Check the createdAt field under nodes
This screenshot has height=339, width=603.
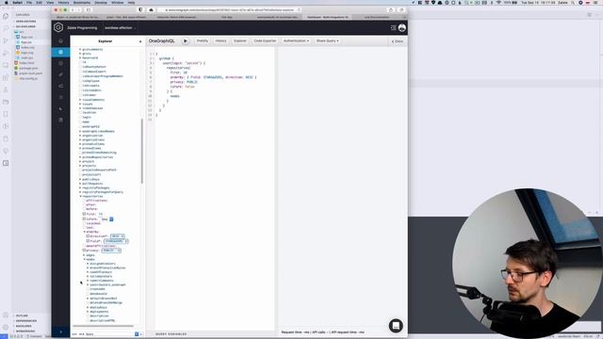(88, 289)
